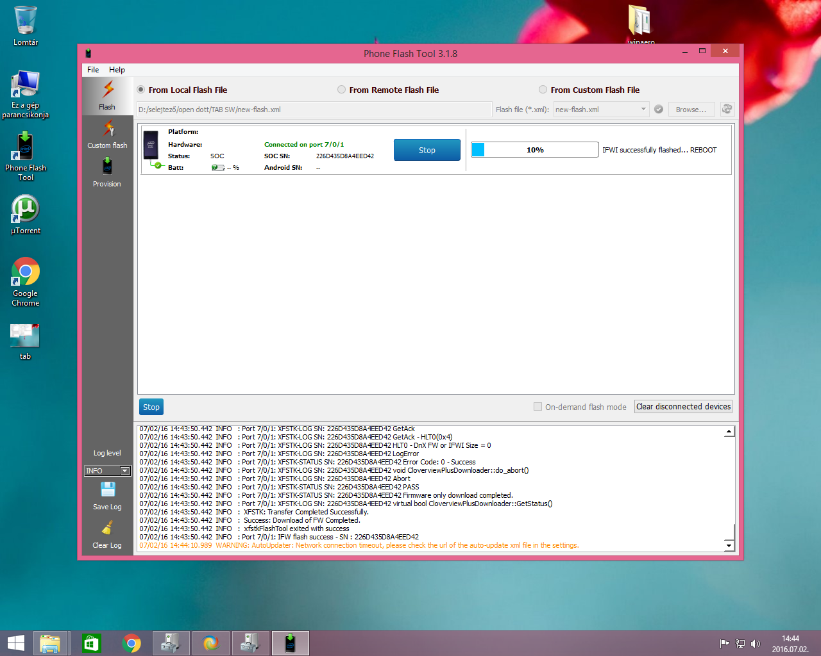Select Google Chrome desktop shortcut
The image size is (821, 656).
pyautogui.click(x=26, y=283)
